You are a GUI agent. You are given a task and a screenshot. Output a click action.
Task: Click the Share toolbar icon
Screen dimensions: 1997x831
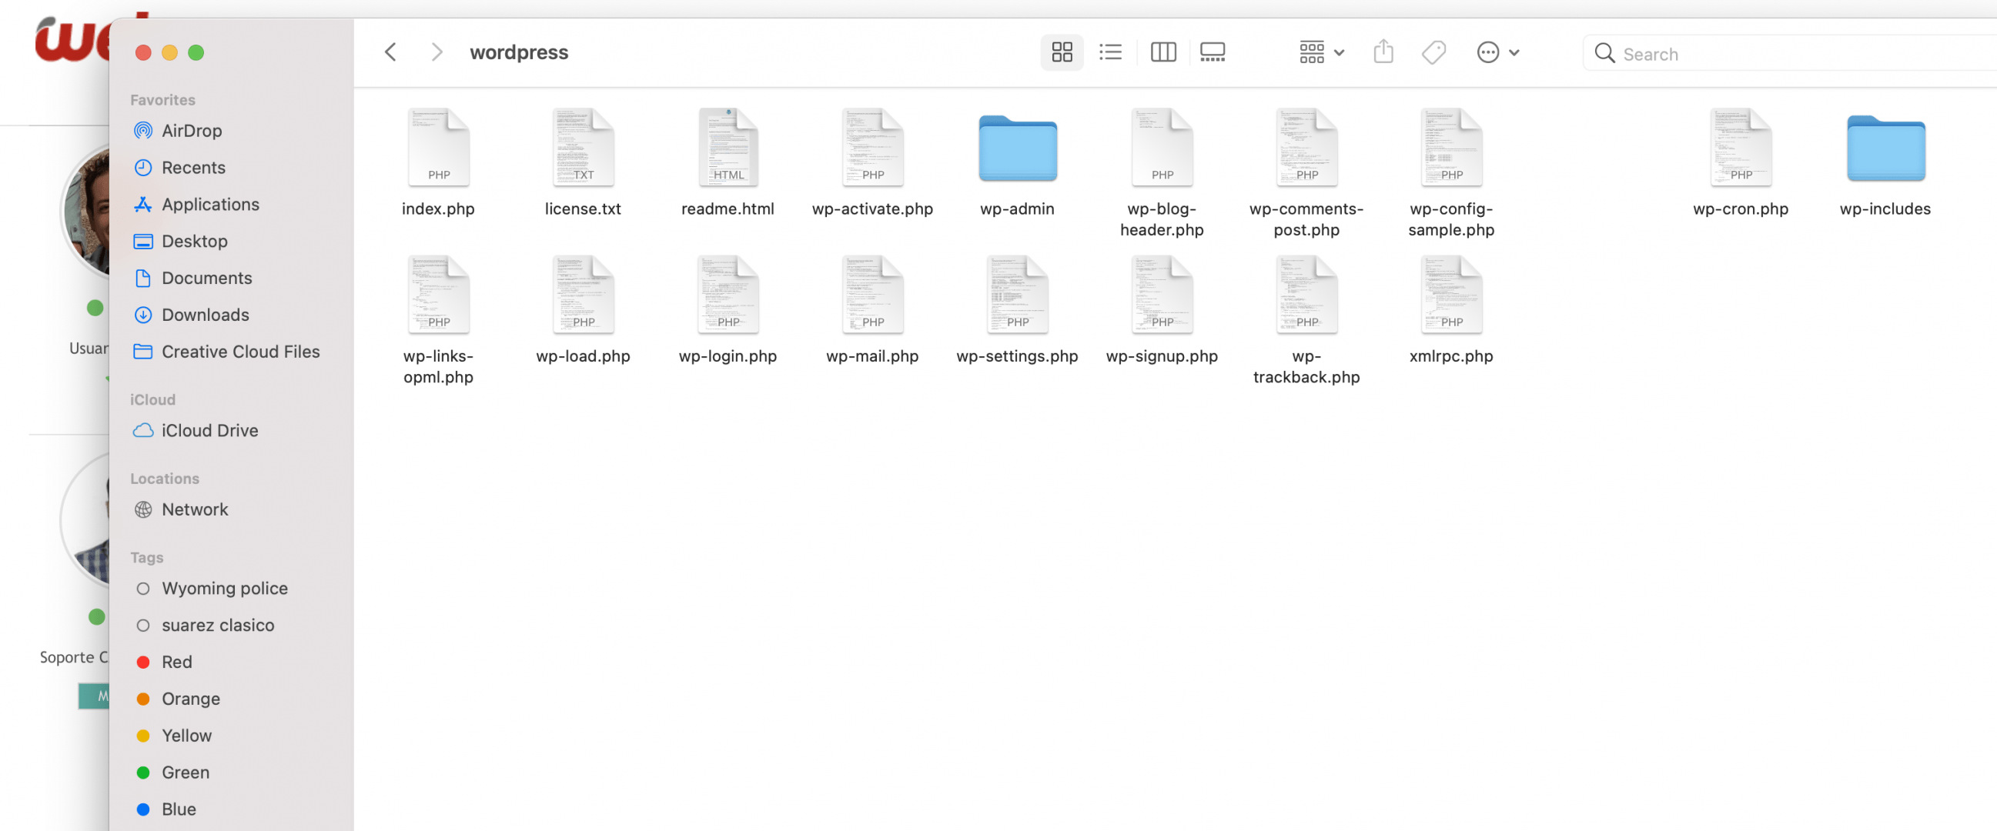tap(1383, 52)
